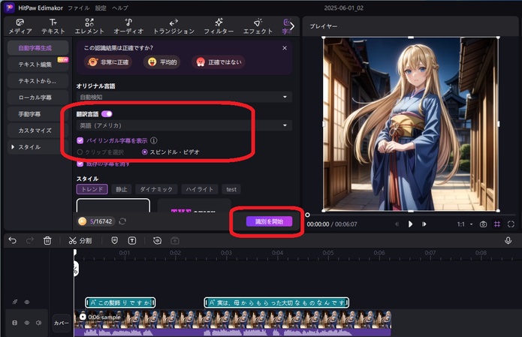Click the 分割 split scissors tool
The width and height of the screenshot is (522, 337).
[x=80, y=240]
